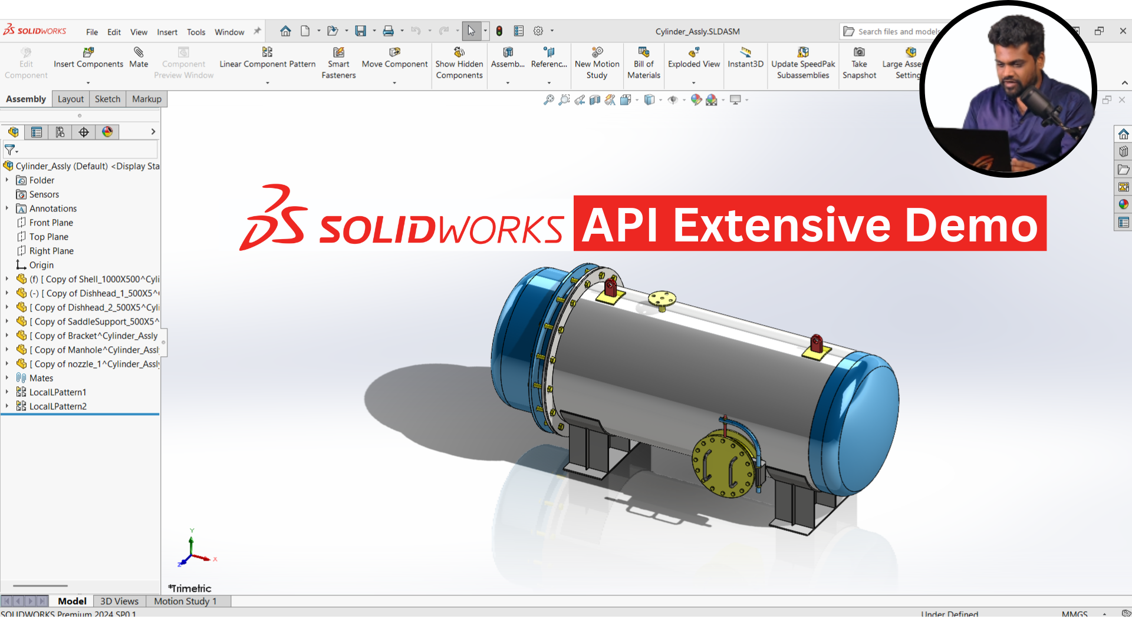The height and width of the screenshot is (636, 1132).
Task: Click Zoom to Fit in view toolbar
Action: (548, 100)
